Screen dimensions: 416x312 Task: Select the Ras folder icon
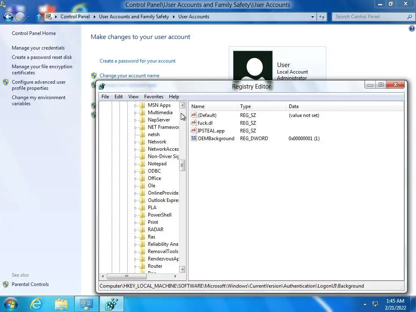tap(143, 237)
